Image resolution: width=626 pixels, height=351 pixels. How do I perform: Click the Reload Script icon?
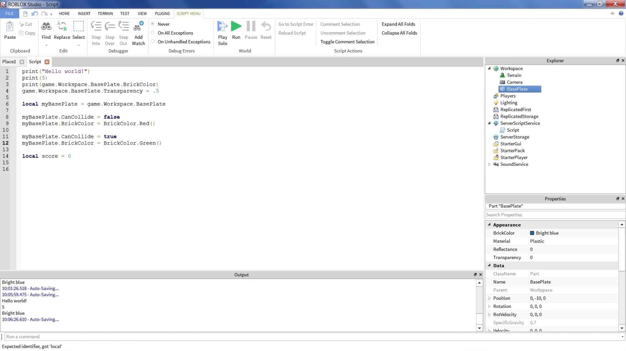coord(292,33)
